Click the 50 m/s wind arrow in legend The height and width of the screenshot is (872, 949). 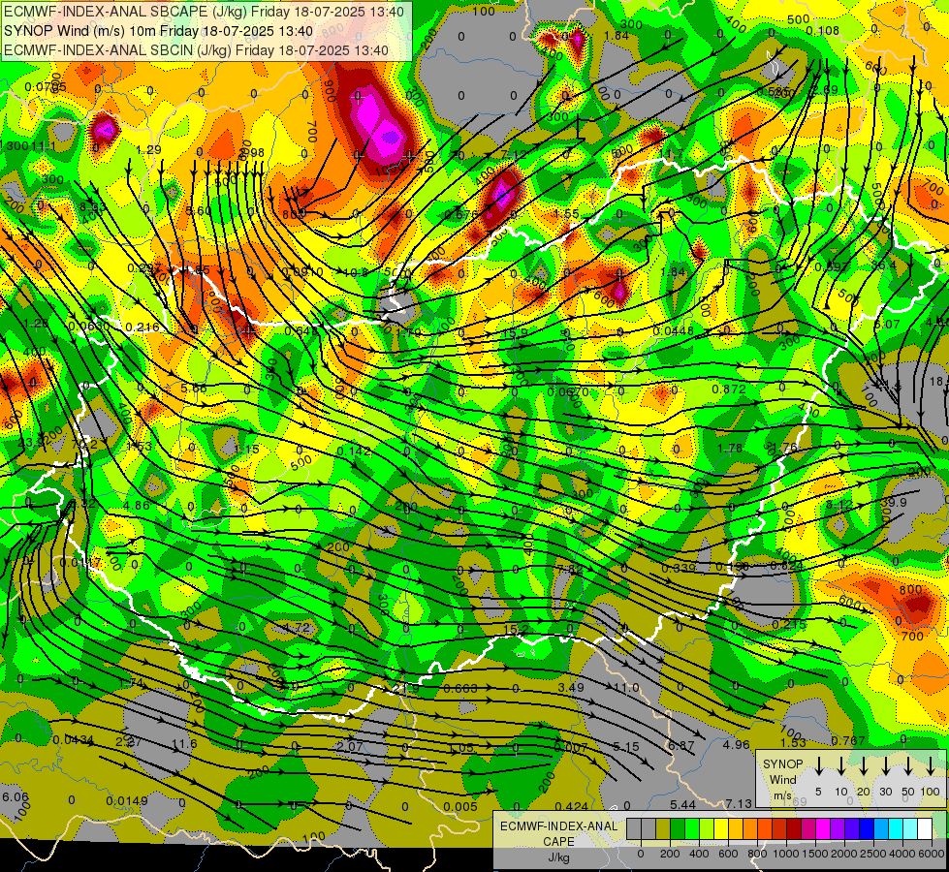(x=908, y=765)
